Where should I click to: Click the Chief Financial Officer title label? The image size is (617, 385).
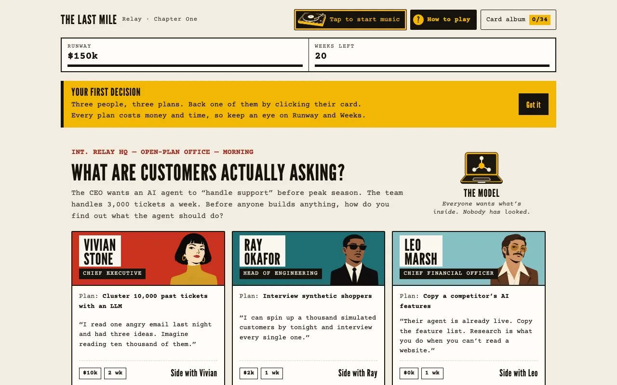tap(449, 273)
